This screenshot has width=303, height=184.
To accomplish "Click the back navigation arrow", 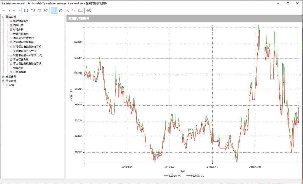I will coord(4,10).
